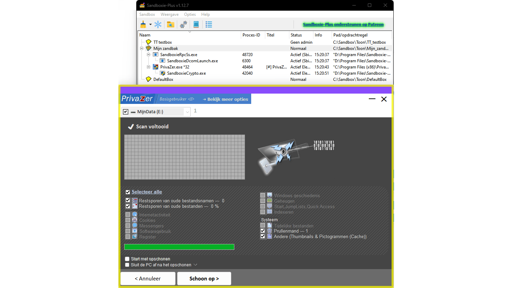Open Sandboxie-Plus ondersteunen op Patreon link

(x=343, y=24)
